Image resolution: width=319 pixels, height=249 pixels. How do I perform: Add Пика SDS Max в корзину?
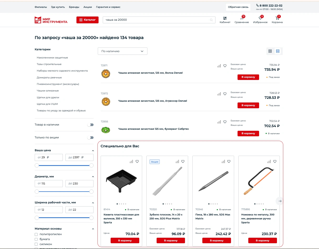(x=217, y=240)
